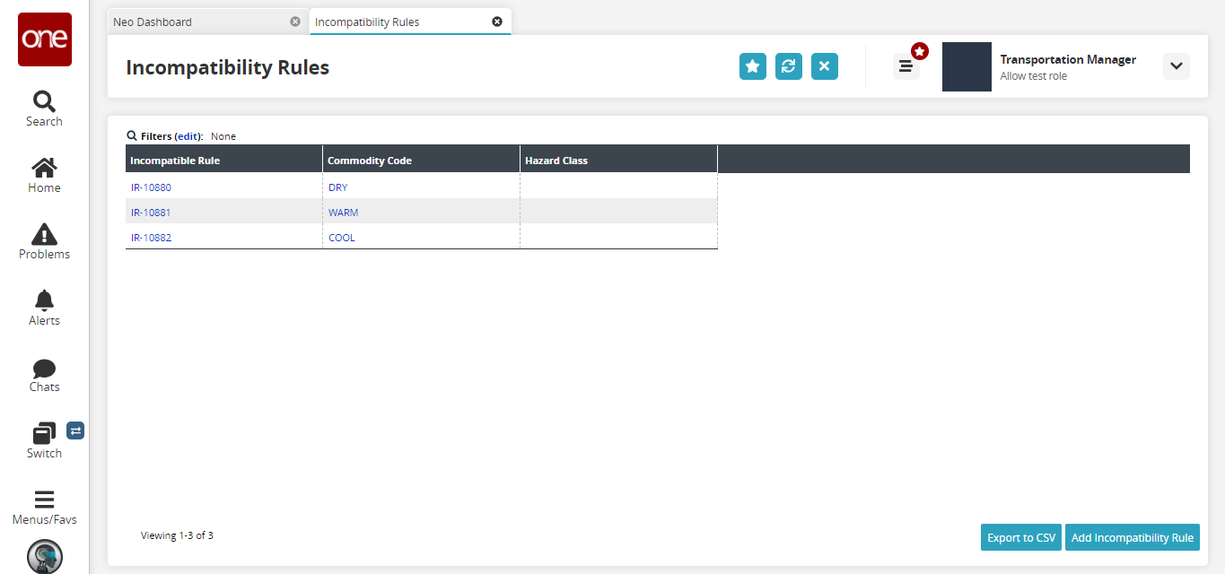Viewport: 1225px width, 574px height.
Task: Click the NEO assistant avatar icon
Action: click(x=44, y=557)
